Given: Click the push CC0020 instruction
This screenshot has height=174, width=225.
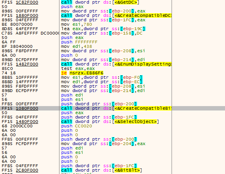Looking at the screenshot, I should coord(76,126).
